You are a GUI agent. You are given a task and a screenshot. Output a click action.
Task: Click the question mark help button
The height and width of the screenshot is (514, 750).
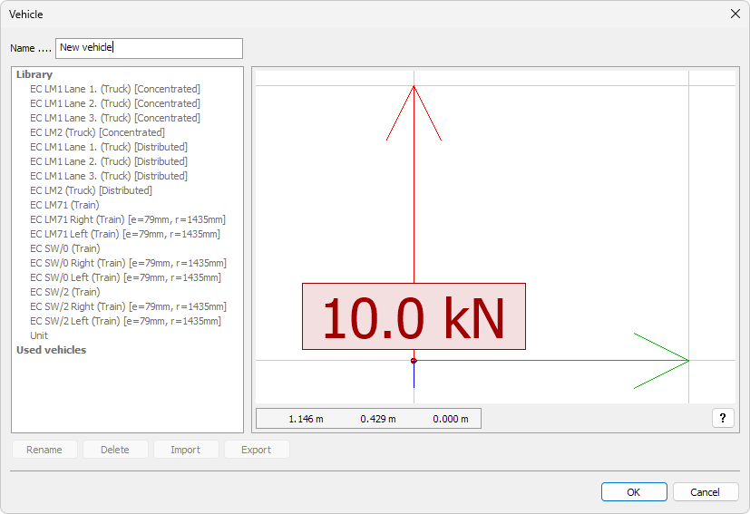coord(722,418)
